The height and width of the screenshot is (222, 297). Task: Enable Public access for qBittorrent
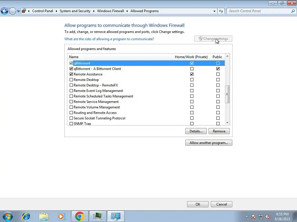(x=218, y=63)
